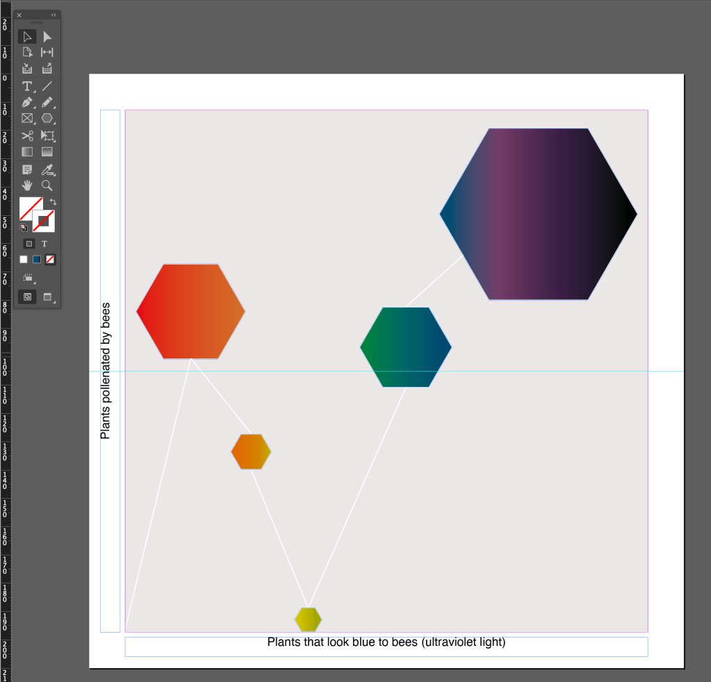The height and width of the screenshot is (682, 711).
Task: Choose the Hand tool
Action: 27,185
